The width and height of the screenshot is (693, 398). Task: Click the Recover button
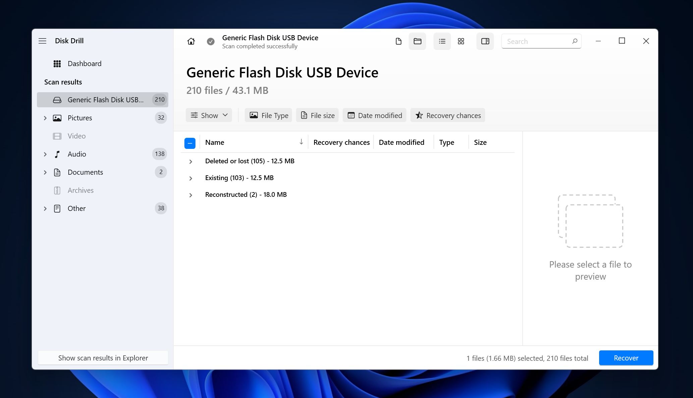point(625,357)
